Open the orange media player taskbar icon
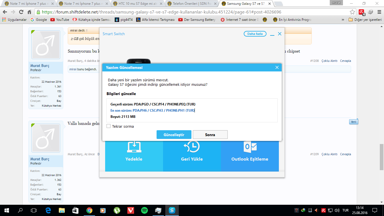The width and height of the screenshot is (384, 216). click(103, 210)
